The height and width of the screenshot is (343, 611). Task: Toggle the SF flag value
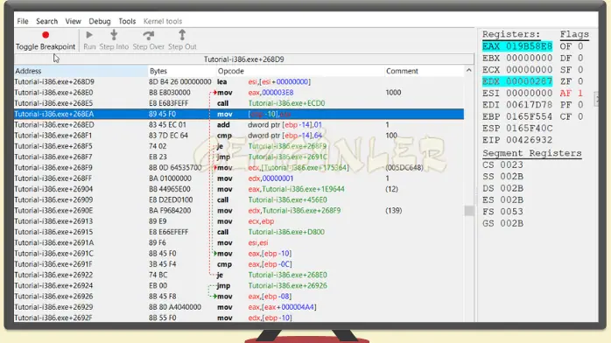pos(572,70)
